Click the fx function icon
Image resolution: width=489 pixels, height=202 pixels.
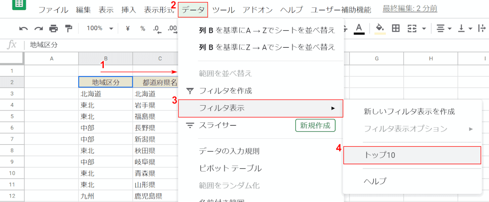12,45
